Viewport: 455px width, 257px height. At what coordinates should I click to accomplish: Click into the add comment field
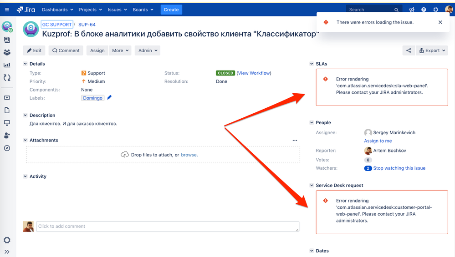point(168,226)
